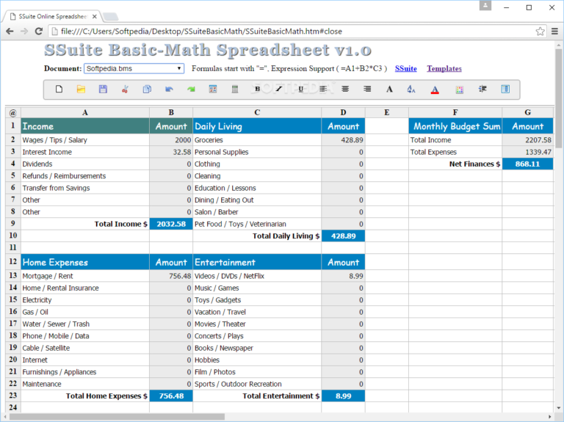Click the blue Undo arrow icon
This screenshot has height=422, width=564.
pos(169,89)
